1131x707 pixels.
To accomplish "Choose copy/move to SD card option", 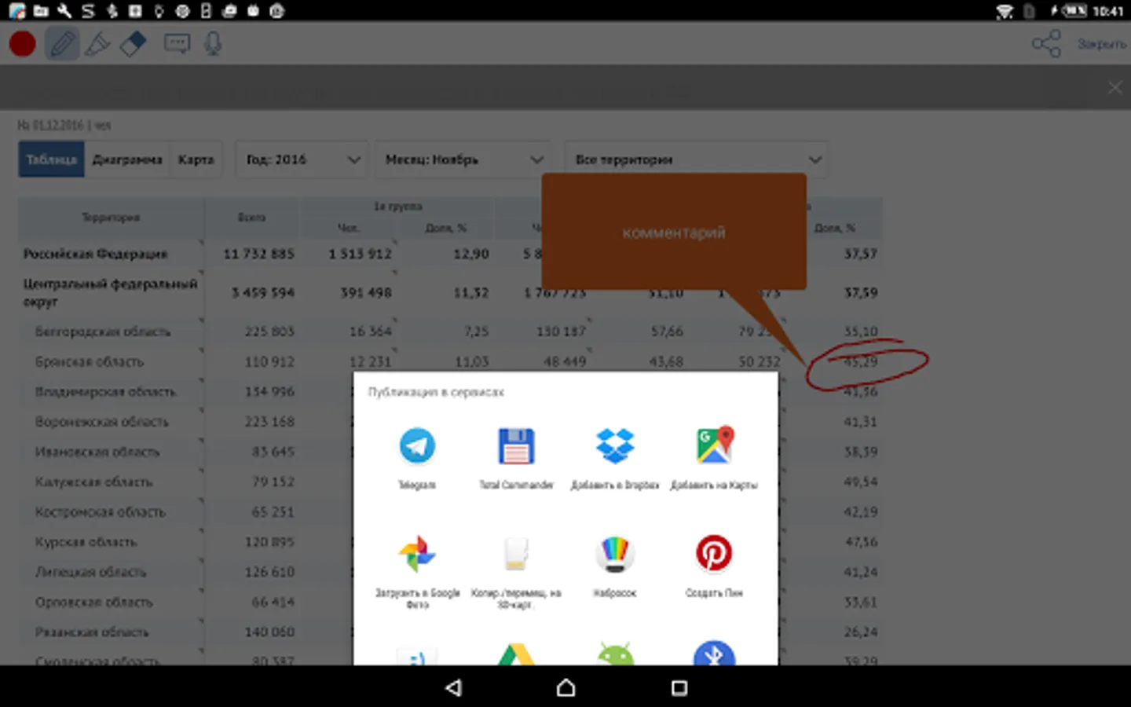I will pos(516,571).
